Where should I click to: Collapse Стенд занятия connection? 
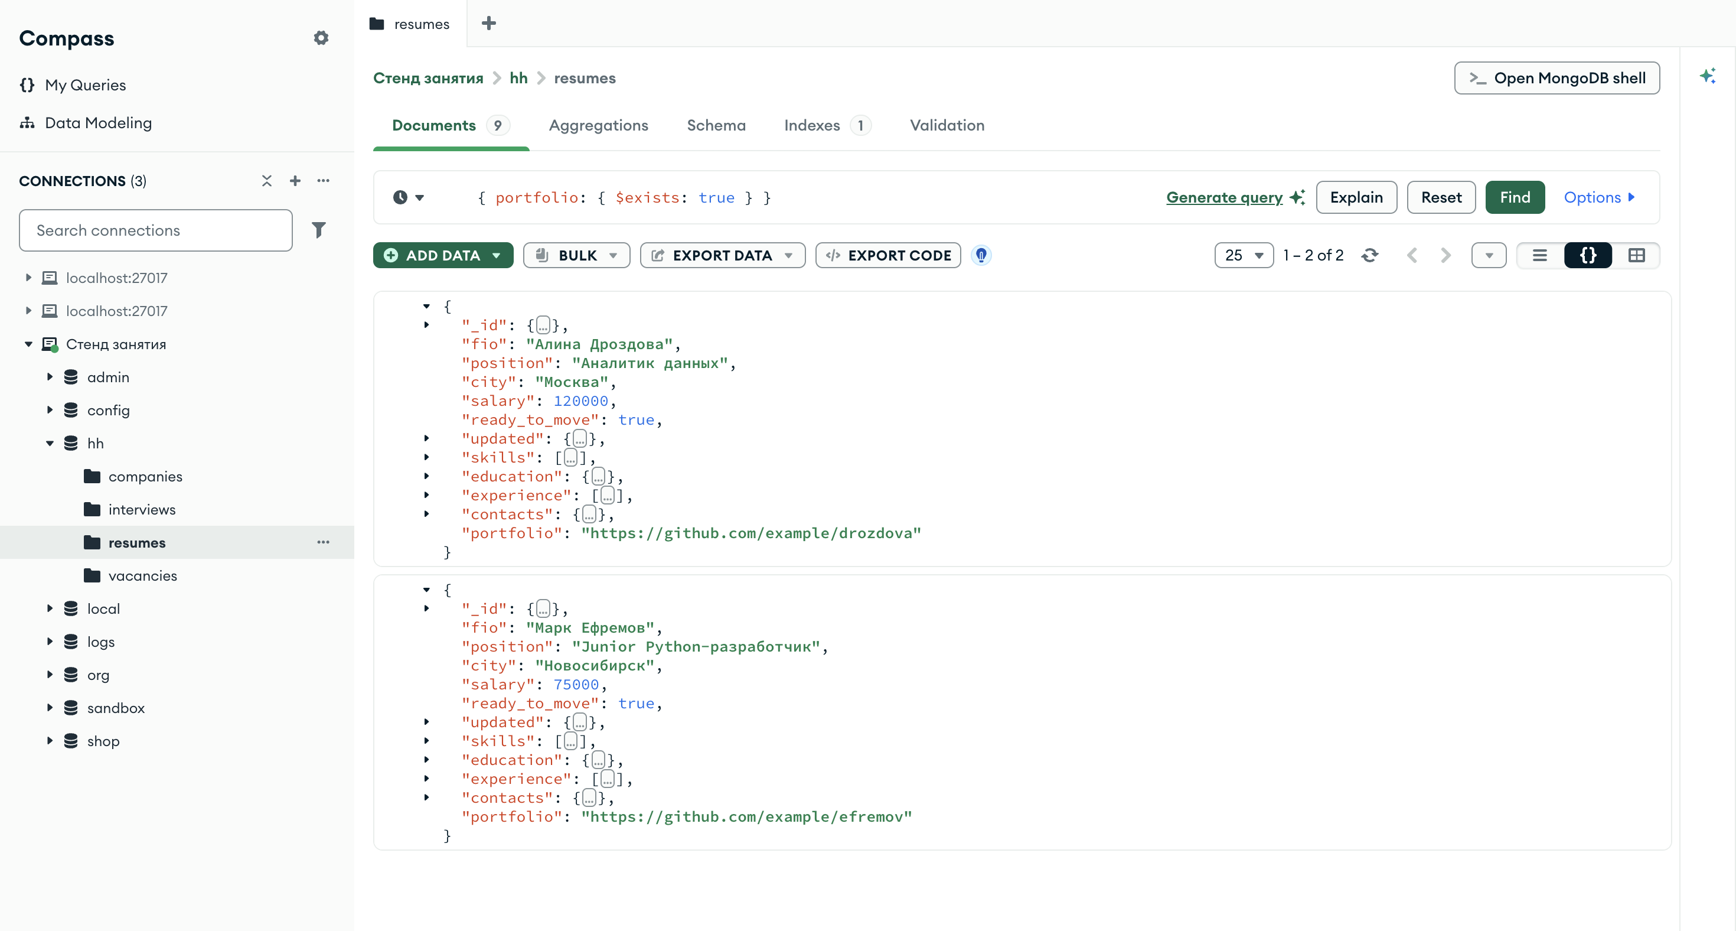click(x=28, y=344)
